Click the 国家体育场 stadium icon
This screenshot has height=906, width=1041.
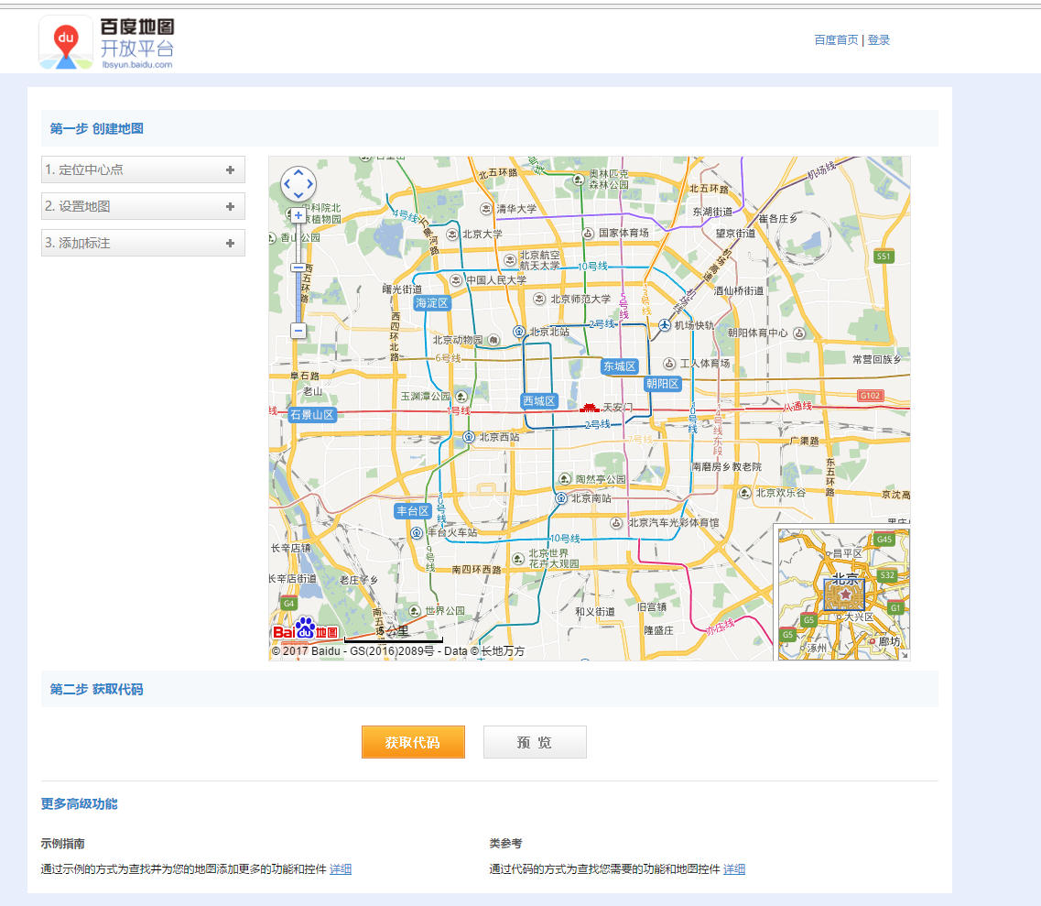pyautogui.click(x=588, y=234)
